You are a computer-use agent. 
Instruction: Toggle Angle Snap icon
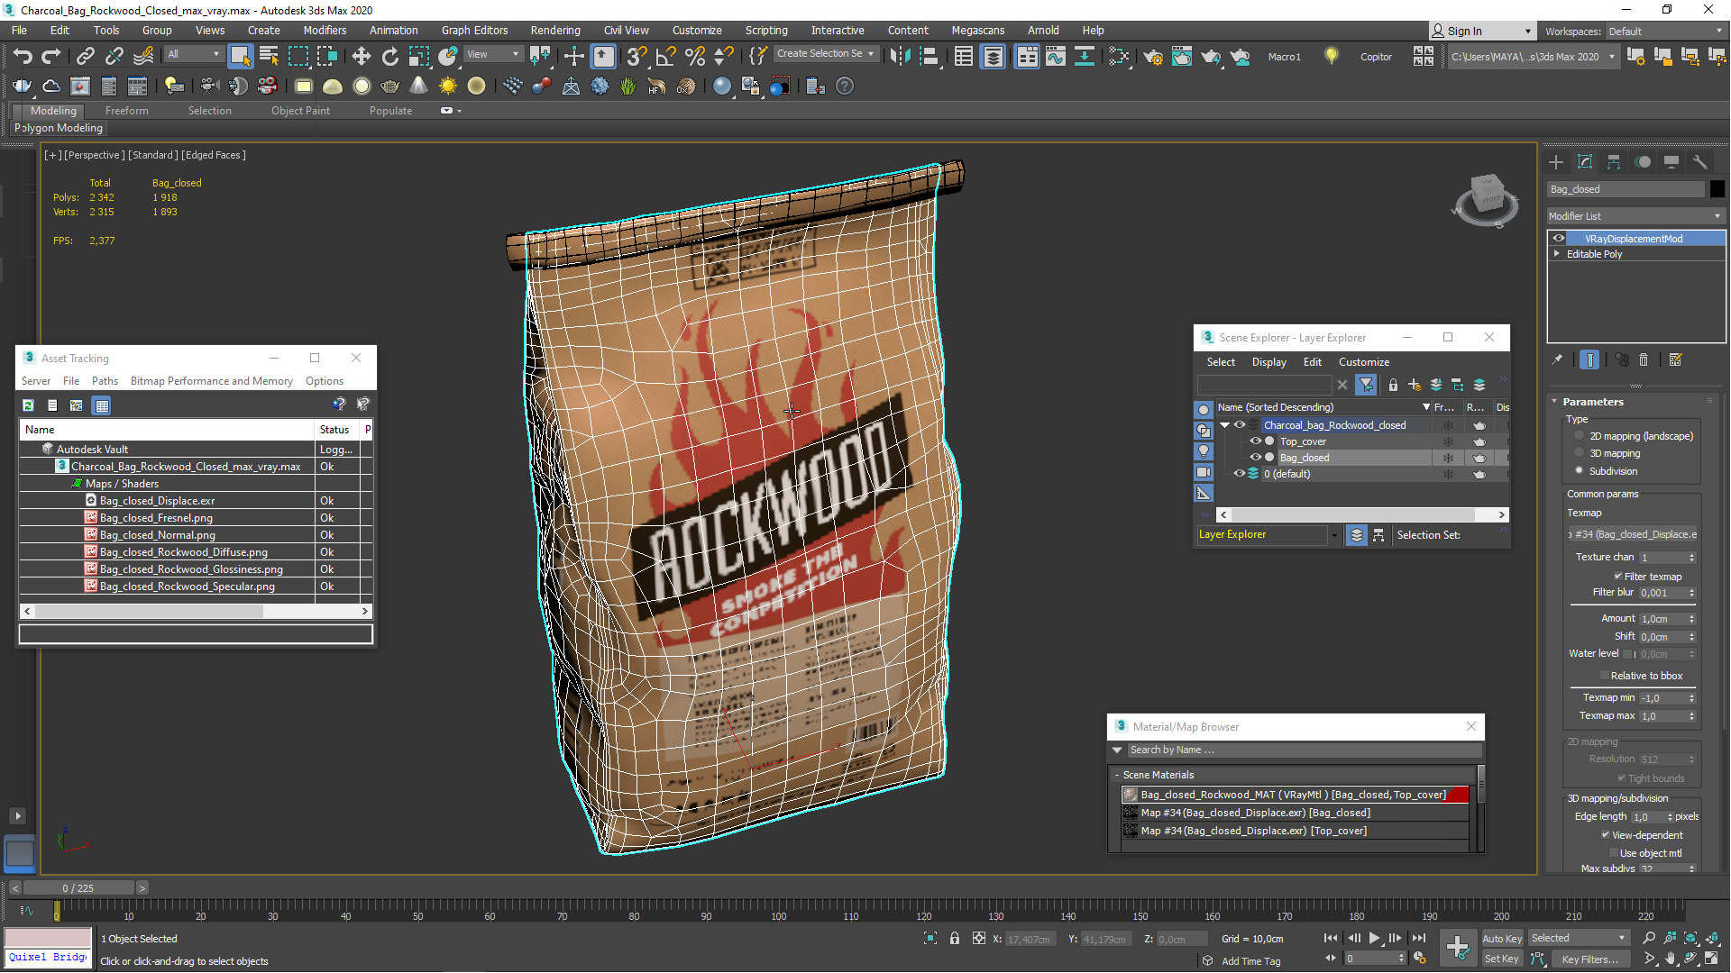tap(666, 57)
